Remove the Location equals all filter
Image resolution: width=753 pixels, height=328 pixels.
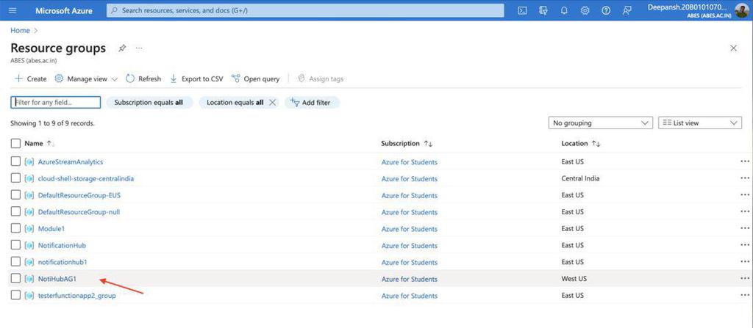point(273,103)
